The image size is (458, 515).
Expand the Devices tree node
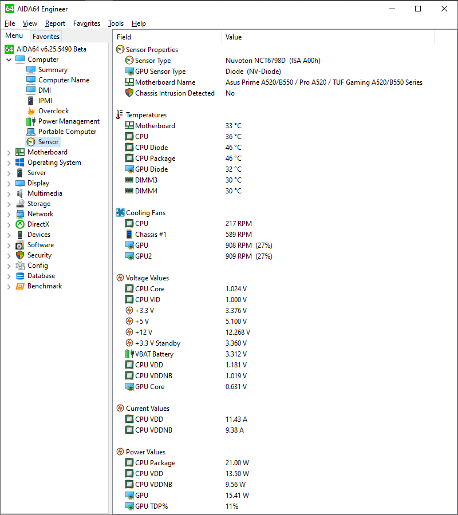point(9,235)
